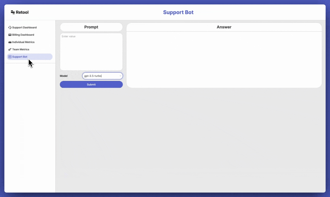
Task: Click the headset icon beside Support Dashboard
Action: [x=10, y=28]
